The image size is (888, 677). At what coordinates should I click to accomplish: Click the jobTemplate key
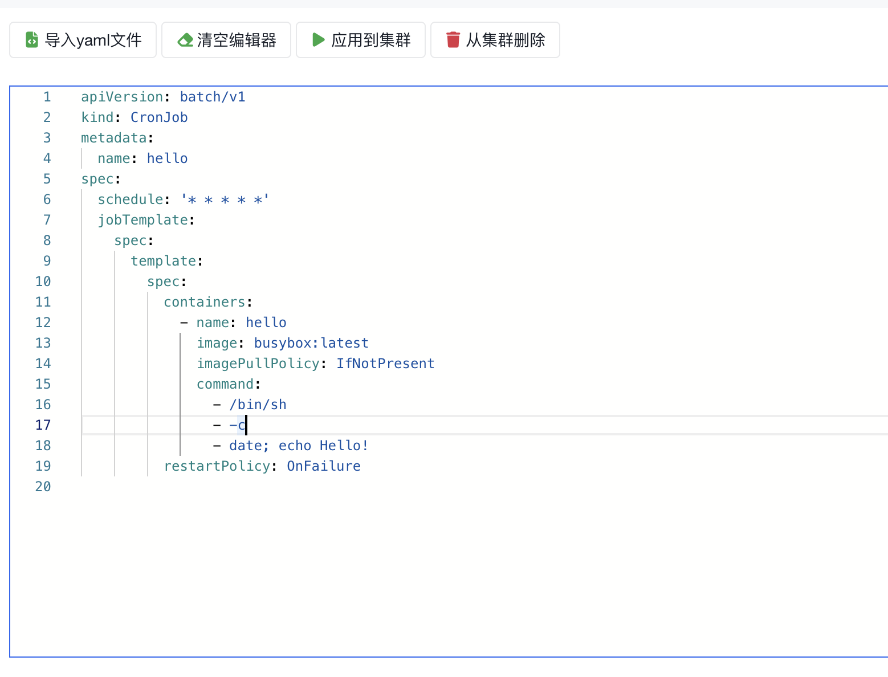point(142,220)
